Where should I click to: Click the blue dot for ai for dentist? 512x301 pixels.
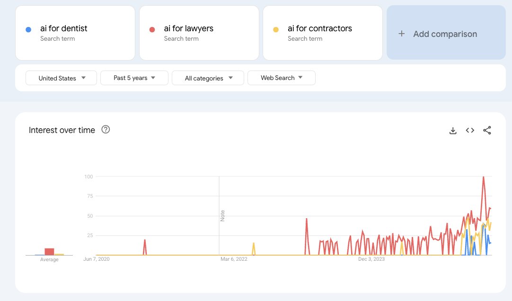pos(28,30)
